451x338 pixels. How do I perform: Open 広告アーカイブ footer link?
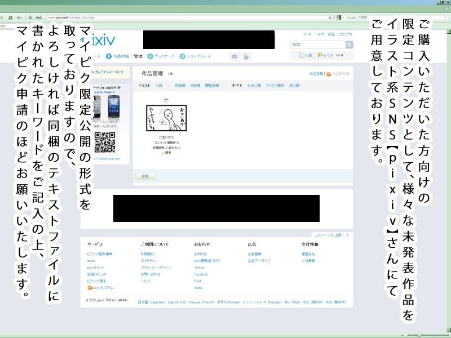[259, 261]
